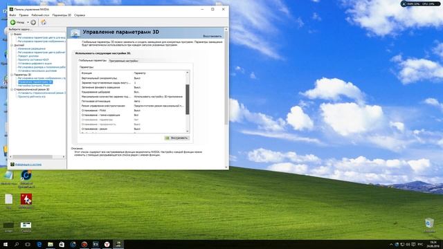Open the Правка menu
Viewport: 443px width, 249px height.
(24, 15)
